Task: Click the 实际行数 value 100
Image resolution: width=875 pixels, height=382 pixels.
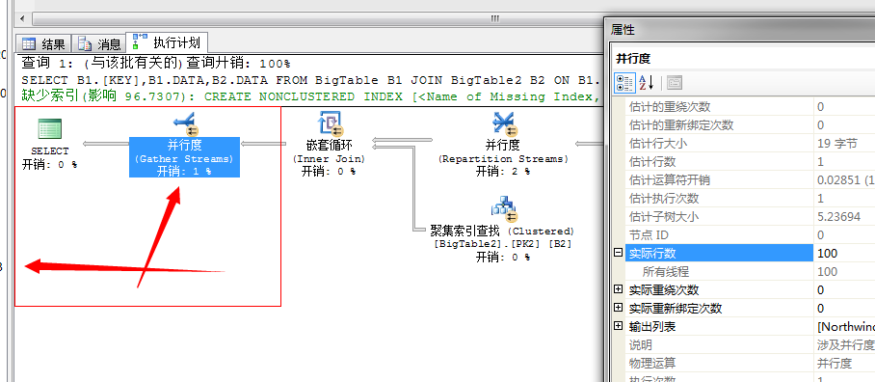Action: pyautogui.click(x=844, y=253)
